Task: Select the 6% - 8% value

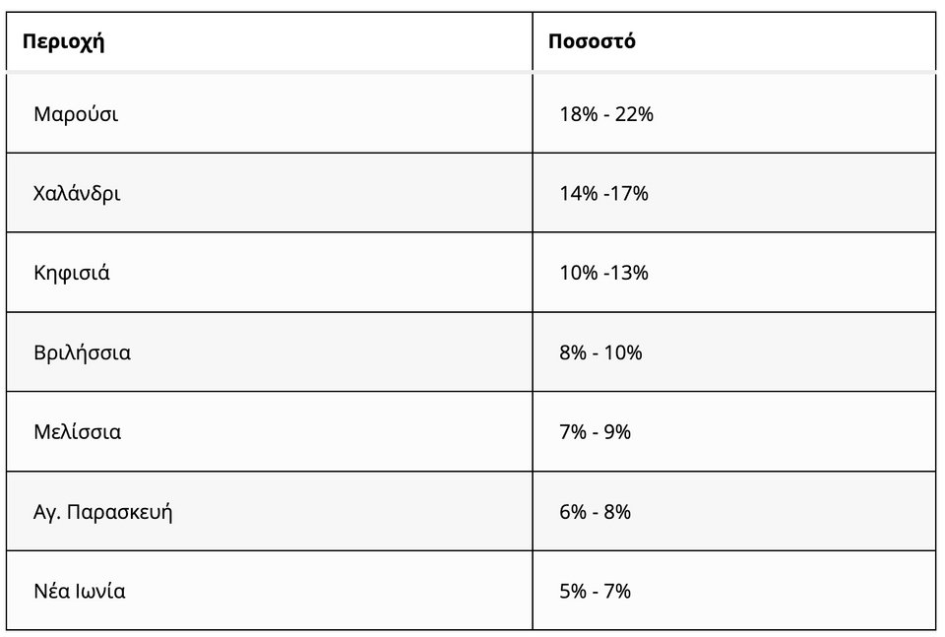Action: [595, 512]
